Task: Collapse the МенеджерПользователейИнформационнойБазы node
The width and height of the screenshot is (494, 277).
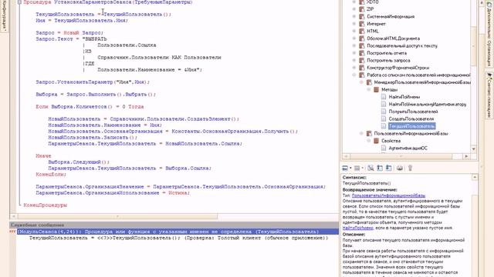Action: 361,82
